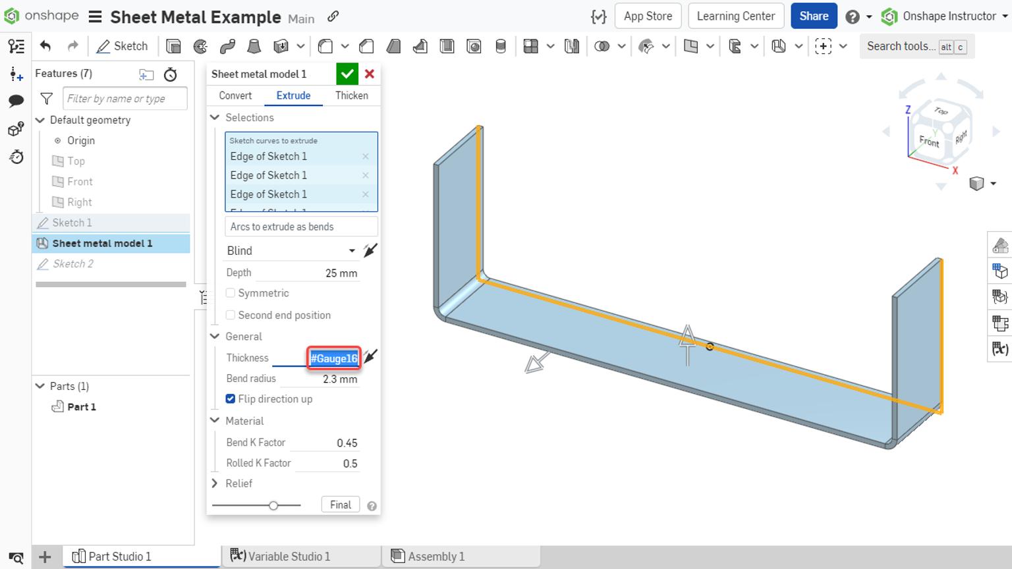Disable the Flip direction up checkbox
This screenshot has height=569, width=1012.
231,398
